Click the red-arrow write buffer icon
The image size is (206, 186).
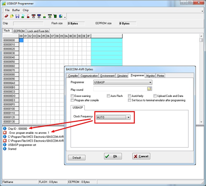point(33,16)
